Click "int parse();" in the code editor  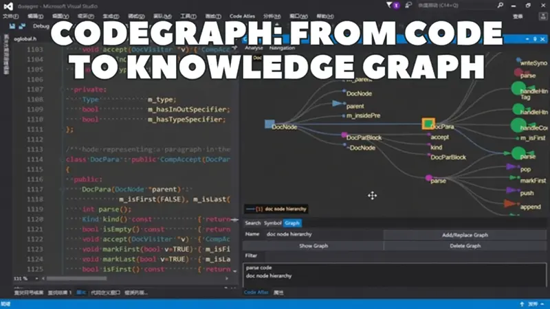pos(107,209)
